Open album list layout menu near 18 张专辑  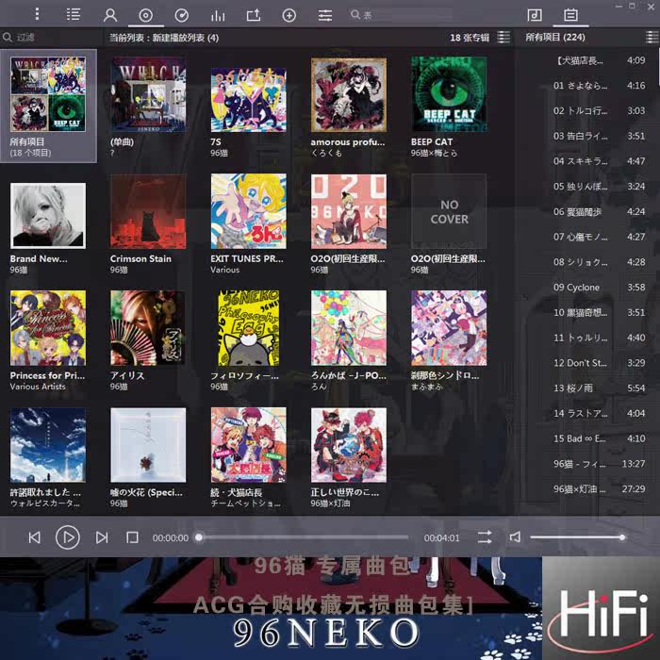503,37
